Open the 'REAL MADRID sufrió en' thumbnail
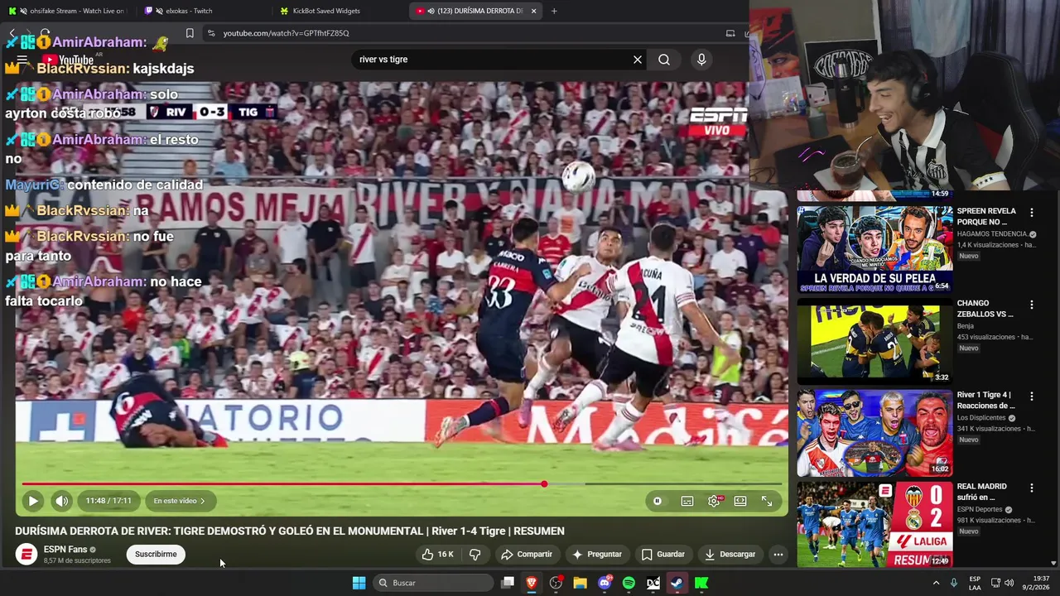Screen dimensions: 1060x596 [874, 525]
